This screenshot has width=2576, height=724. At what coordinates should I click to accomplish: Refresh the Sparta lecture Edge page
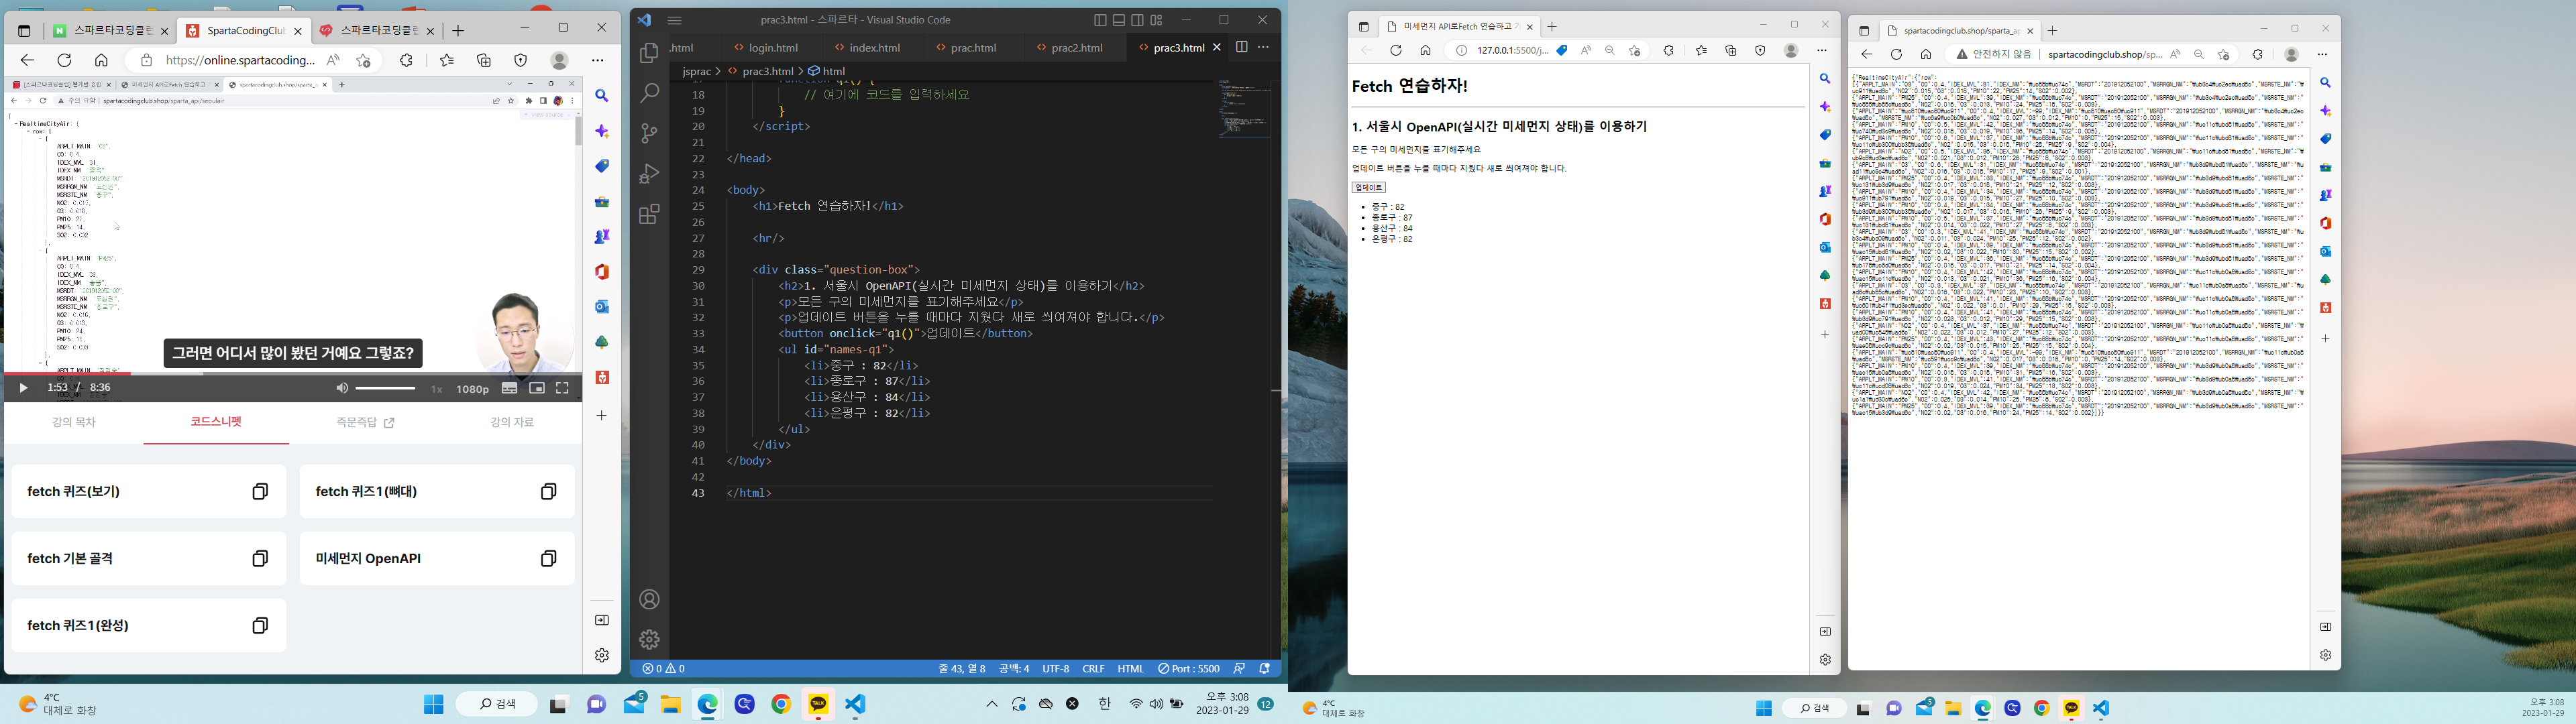[x=64, y=60]
